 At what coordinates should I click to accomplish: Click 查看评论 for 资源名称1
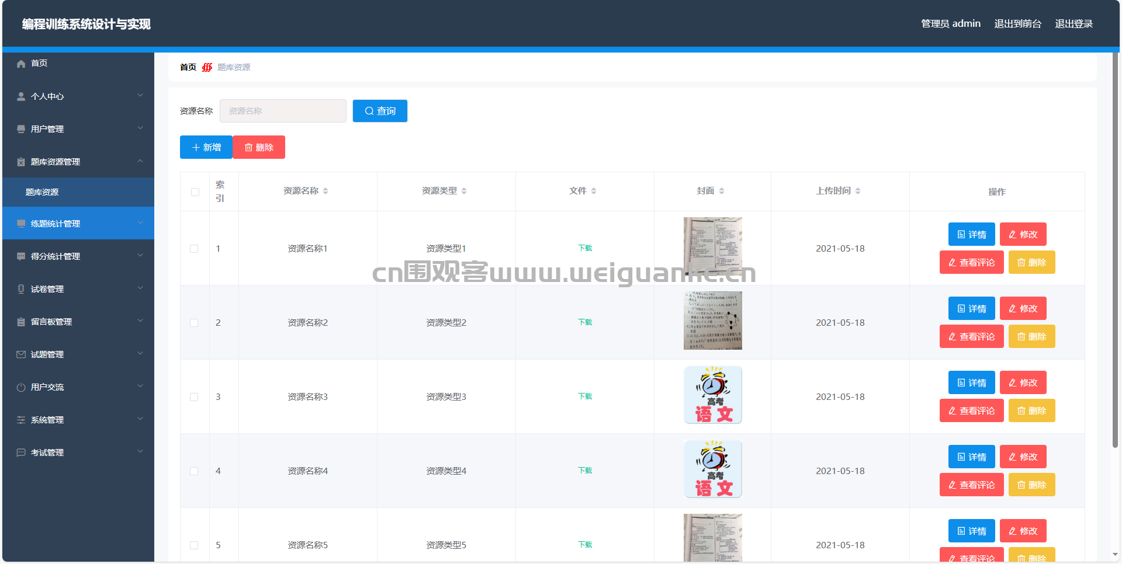coord(972,262)
